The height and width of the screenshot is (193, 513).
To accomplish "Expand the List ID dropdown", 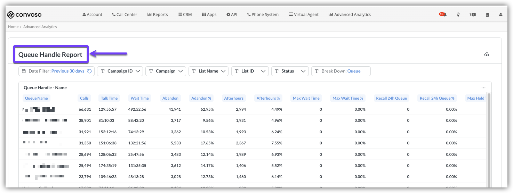I will pyautogui.click(x=250, y=71).
